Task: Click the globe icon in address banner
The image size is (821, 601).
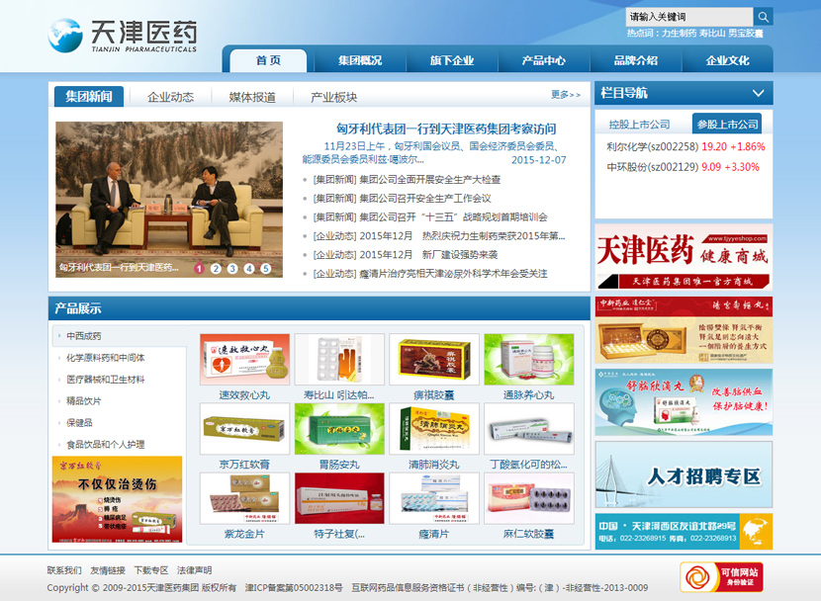Action: (x=756, y=532)
